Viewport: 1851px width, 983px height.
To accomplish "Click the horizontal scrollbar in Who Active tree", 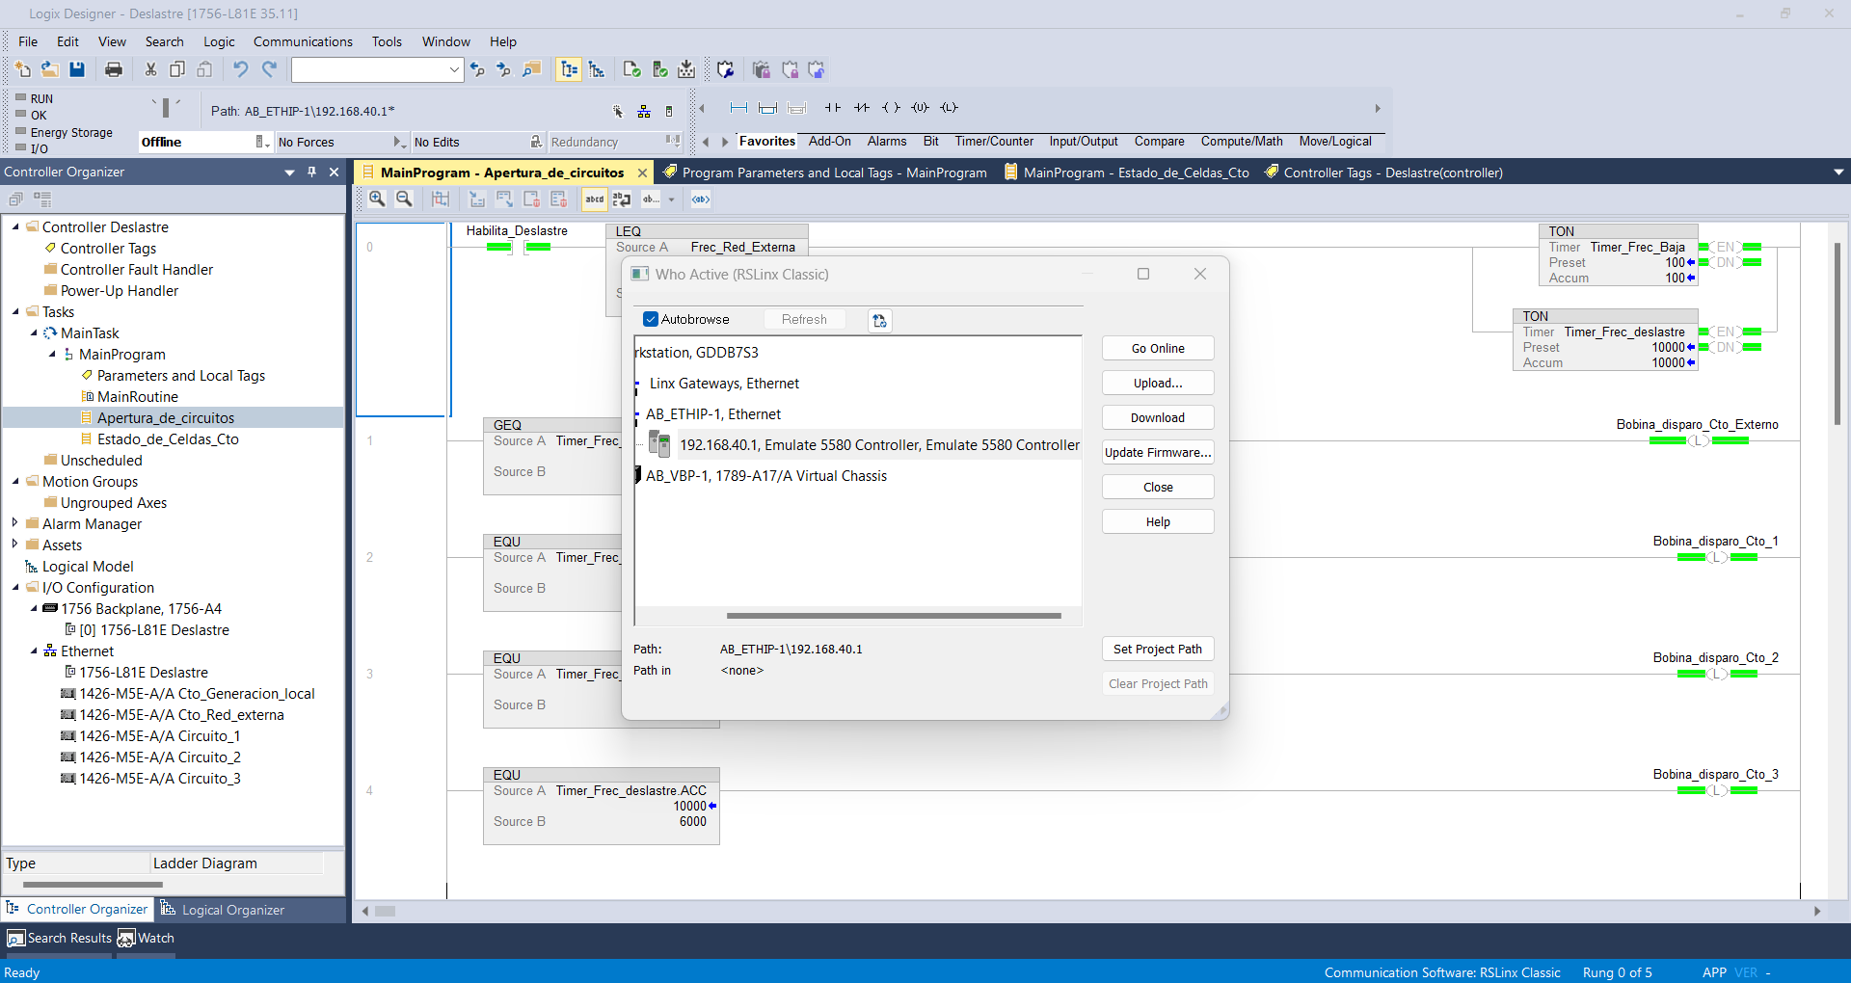I will click(894, 615).
